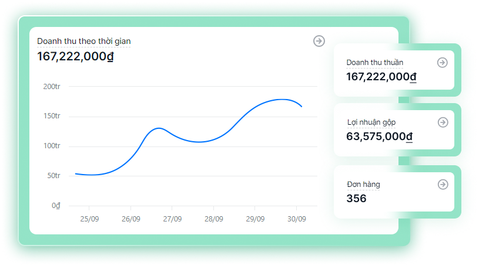479x266 pixels.
Task: Select the Đơn hàng label
Action: point(363,185)
